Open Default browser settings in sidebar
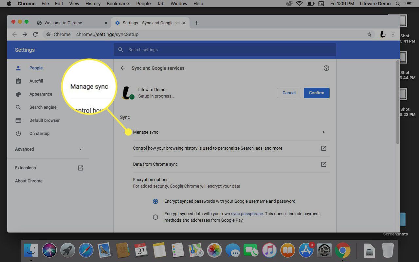419x262 pixels. click(x=45, y=121)
